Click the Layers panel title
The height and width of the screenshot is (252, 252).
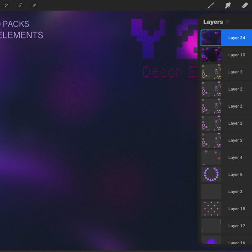pyautogui.click(x=213, y=22)
